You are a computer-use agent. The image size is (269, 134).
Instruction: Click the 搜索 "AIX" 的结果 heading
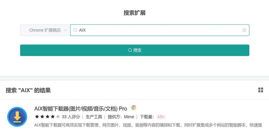tap(28, 90)
